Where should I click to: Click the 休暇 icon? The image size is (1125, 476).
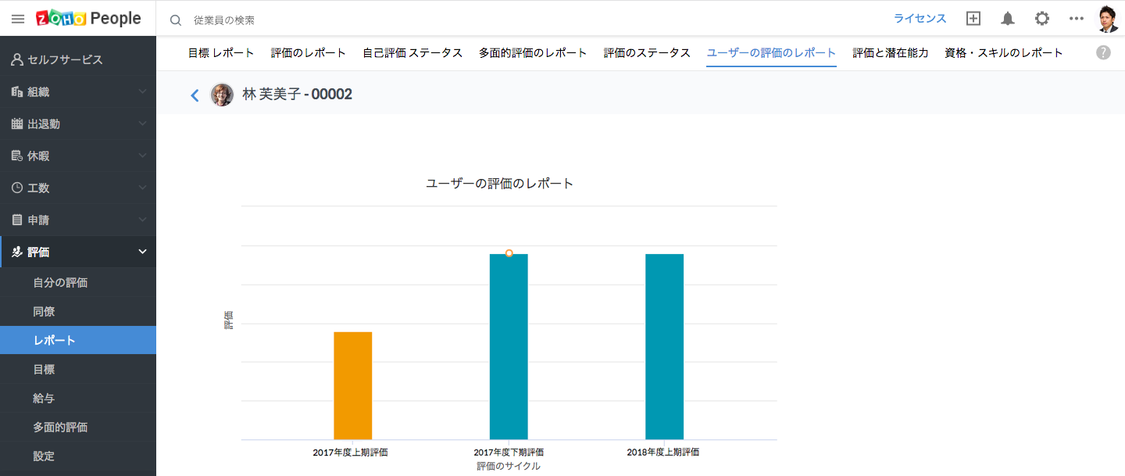(17, 156)
